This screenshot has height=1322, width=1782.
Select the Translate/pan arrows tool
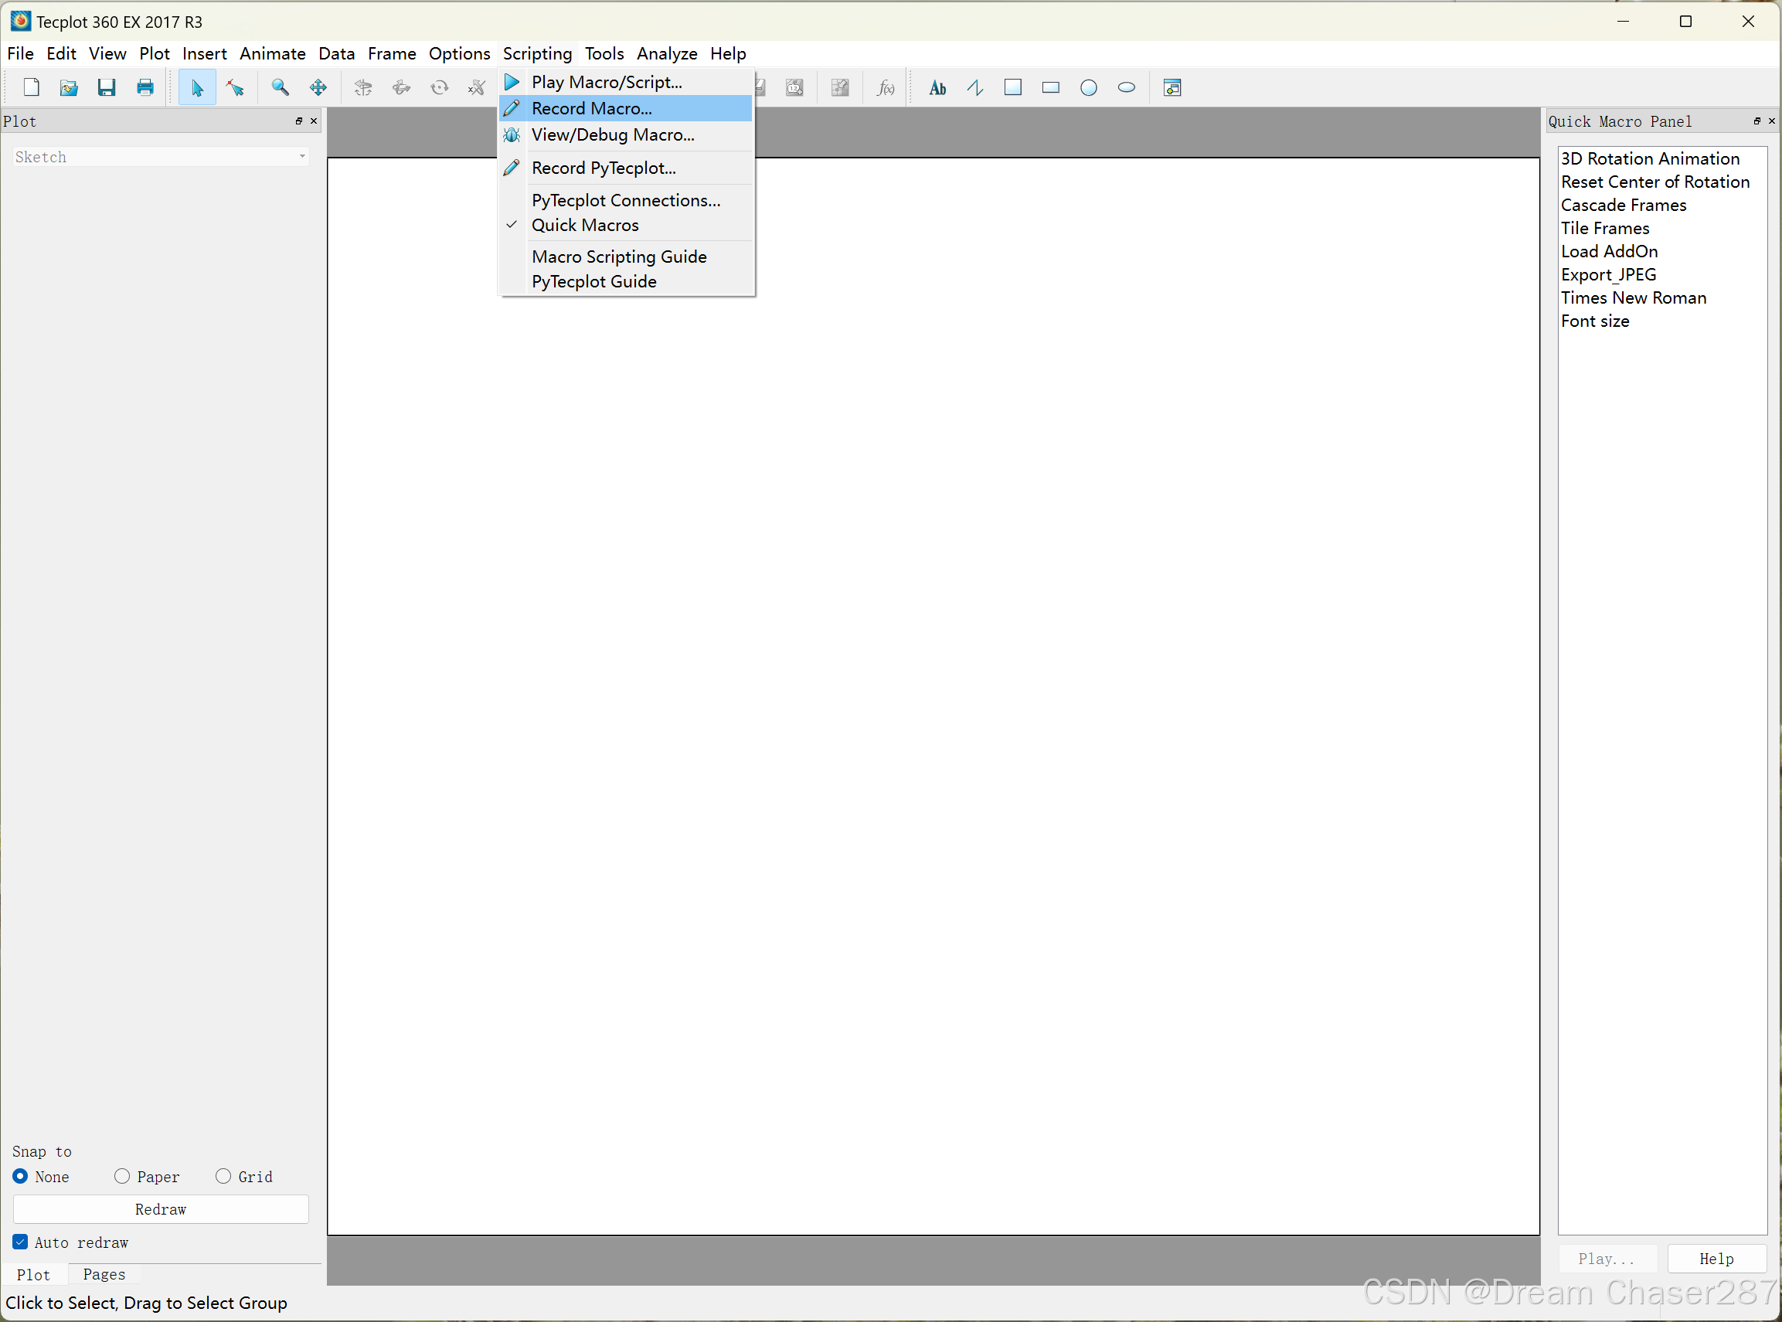pos(318,87)
